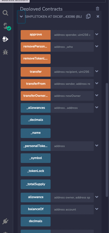Open the Search plugin in sidebar
Image resolution: width=109 pixels, height=233 pixels.
click(5, 13)
